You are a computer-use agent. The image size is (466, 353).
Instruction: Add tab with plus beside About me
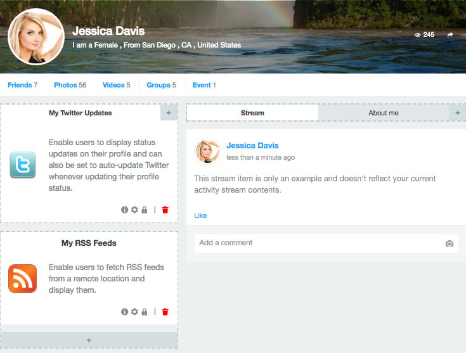tap(458, 113)
